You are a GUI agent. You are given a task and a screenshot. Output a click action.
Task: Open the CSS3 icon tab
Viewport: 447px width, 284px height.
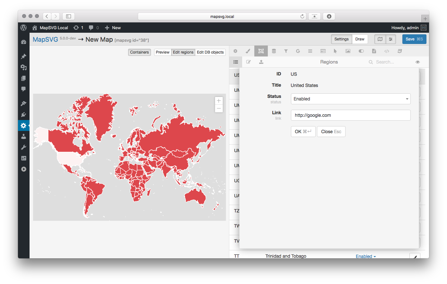point(400,51)
